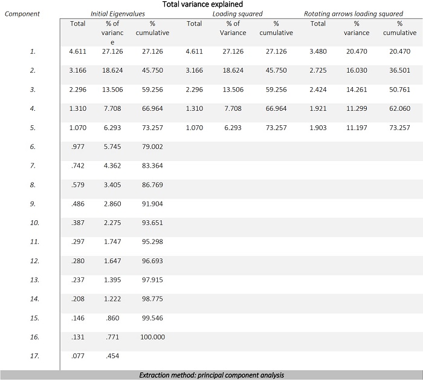Select the cell with value 3.480
Screen dimensions: 423x380
[318, 52]
